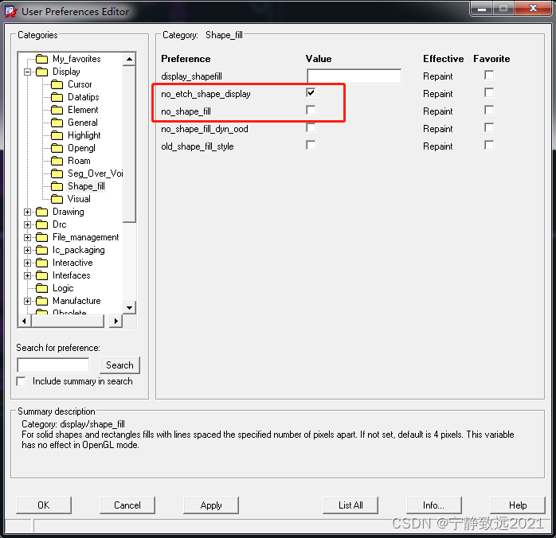Click the Visual folder icon
The image size is (556, 538).
click(x=57, y=199)
